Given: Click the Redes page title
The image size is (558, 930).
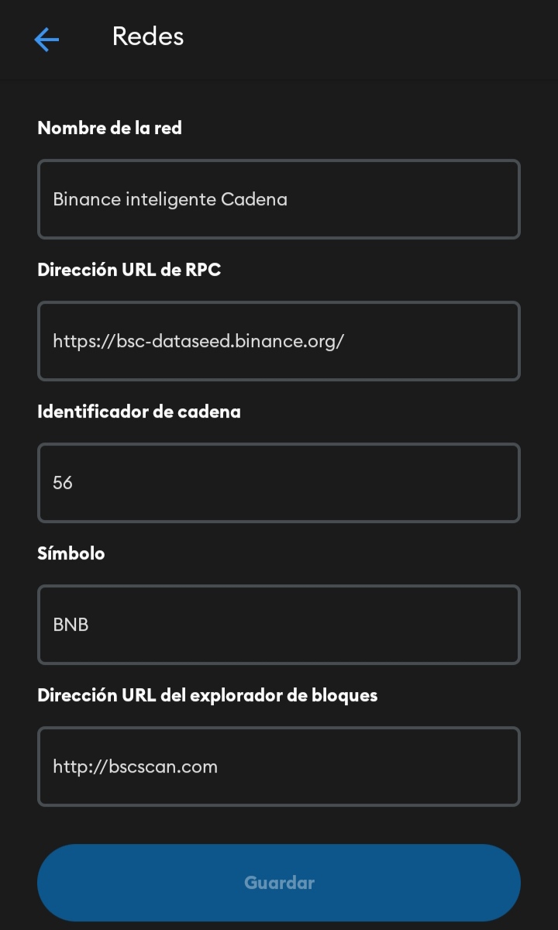Looking at the screenshot, I should click(x=148, y=36).
